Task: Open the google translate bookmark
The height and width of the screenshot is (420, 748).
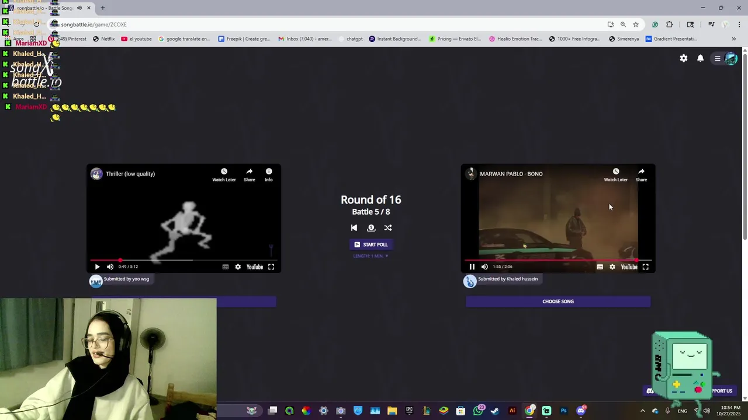Action: click(184, 39)
